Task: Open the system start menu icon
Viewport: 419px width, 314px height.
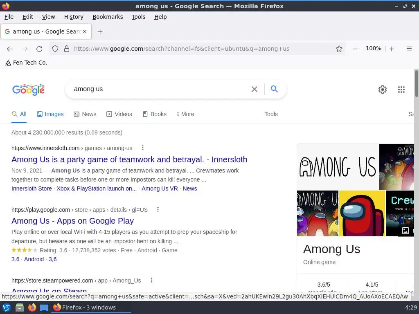Action: (7, 307)
